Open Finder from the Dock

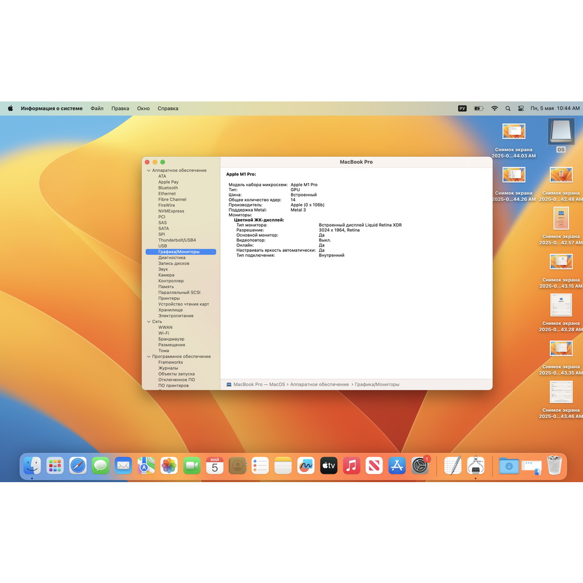click(32, 465)
